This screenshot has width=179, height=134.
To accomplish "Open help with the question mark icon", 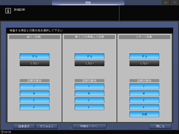I will tap(174, 2).
